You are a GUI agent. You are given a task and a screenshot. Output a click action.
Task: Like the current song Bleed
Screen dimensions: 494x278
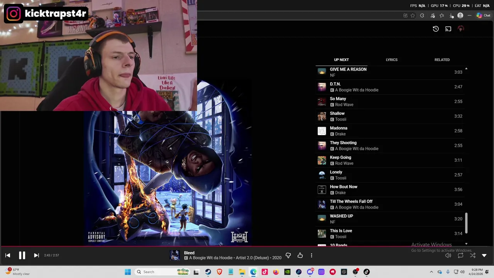(300, 255)
